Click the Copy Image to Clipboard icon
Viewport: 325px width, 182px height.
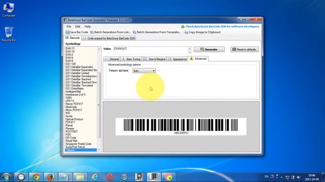coord(186,32)
